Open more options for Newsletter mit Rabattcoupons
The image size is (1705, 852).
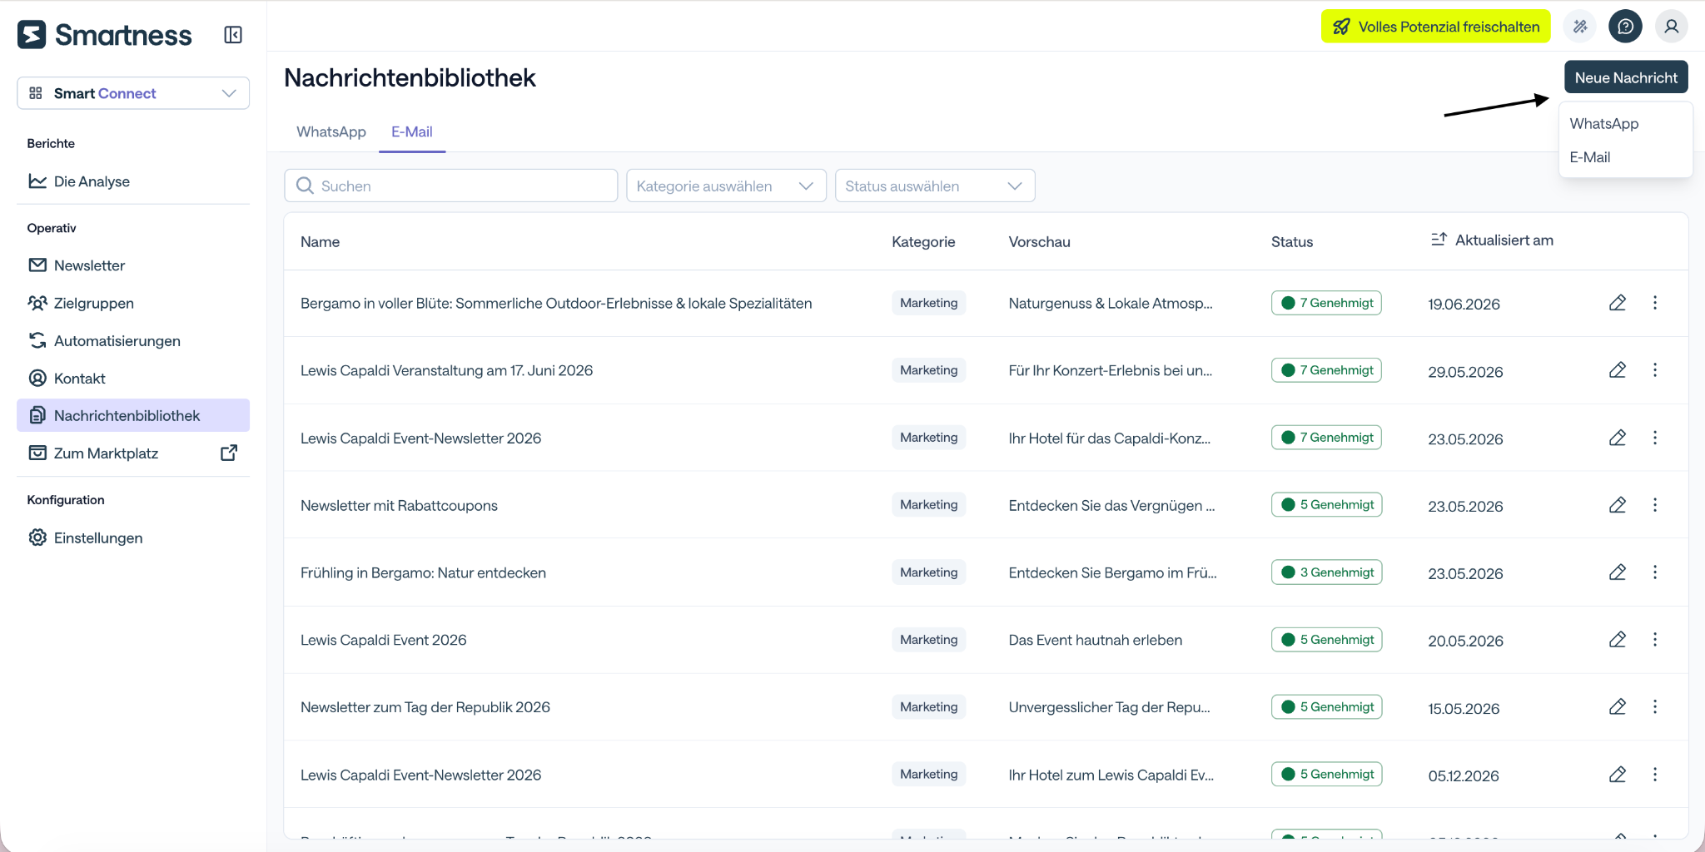point(1655,505)
